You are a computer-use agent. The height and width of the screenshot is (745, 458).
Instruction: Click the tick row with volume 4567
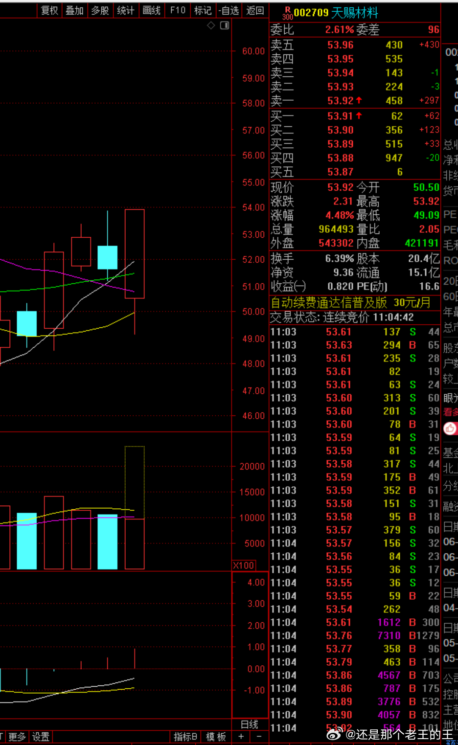(x=355, y=675)
